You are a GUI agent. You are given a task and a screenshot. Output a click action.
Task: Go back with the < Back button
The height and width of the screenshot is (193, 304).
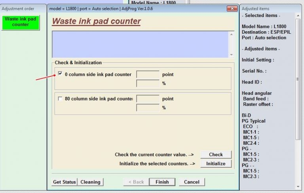click(136, 182)
